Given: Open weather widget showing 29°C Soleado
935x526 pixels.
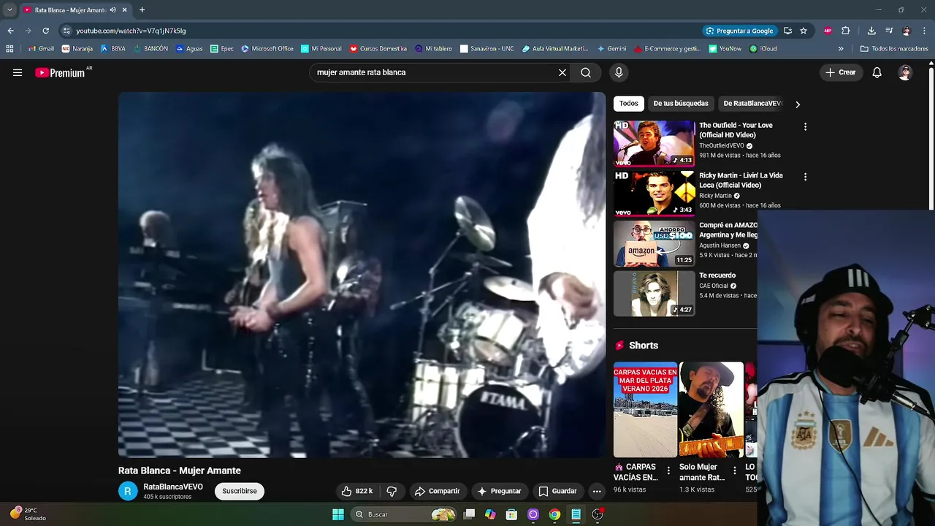Looking at the screenshot, I should point(28,514).
